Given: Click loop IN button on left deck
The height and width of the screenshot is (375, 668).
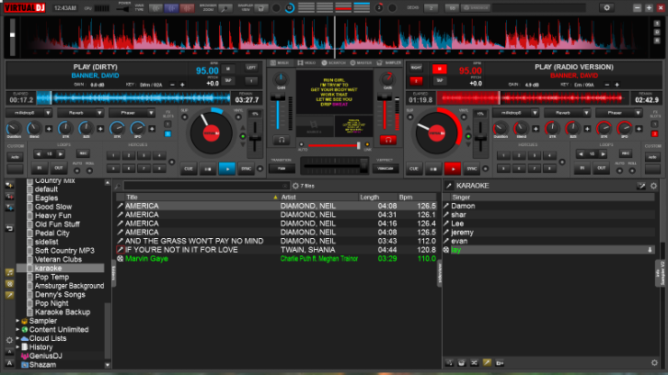Looking at the screenshot, I should [40, 168].
